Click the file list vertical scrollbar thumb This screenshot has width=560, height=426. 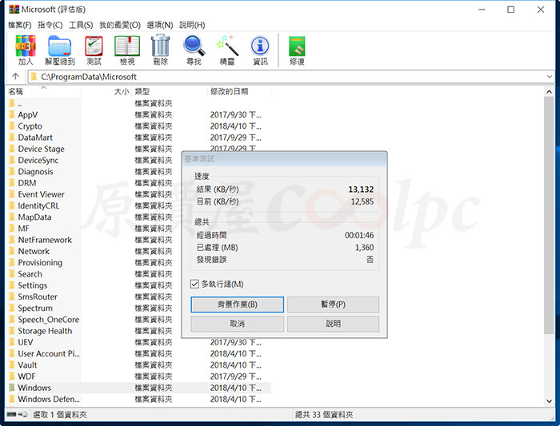click(549, 215)
